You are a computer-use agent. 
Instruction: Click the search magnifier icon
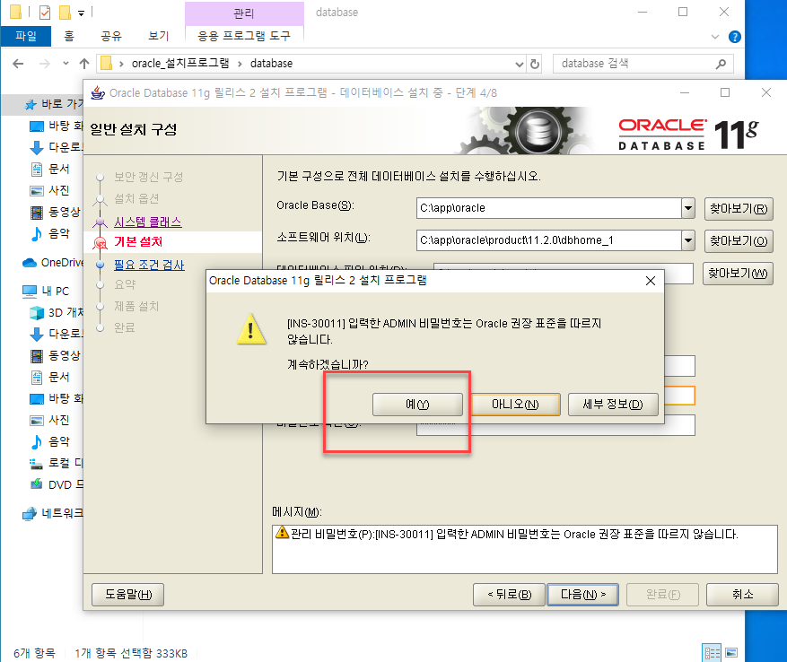pyautogui.click(x=721, y=64)
